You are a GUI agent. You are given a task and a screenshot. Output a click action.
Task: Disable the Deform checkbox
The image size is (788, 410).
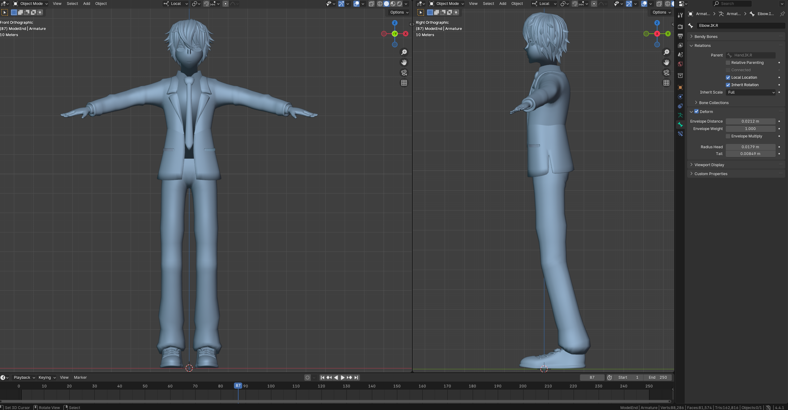(696, 112)
